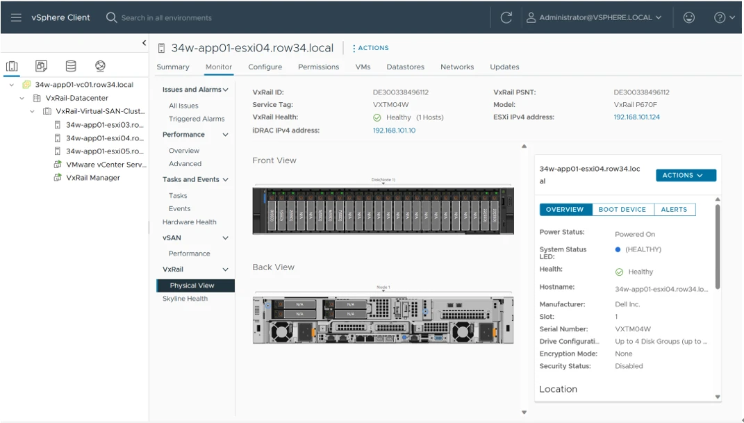Collapse the Performance section chevron
Image resolution: width=744 pixels, height=423 pixels.
click(225, 135)
